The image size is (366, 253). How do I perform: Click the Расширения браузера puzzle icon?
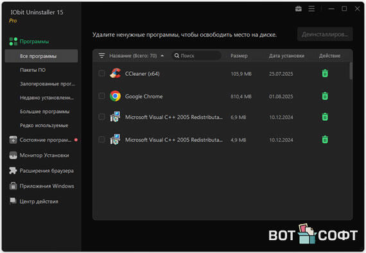[x=13, y=171]
